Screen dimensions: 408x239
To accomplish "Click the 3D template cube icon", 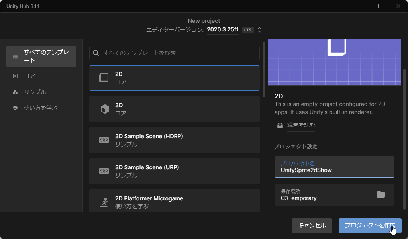I will click(x=105, y=109).
